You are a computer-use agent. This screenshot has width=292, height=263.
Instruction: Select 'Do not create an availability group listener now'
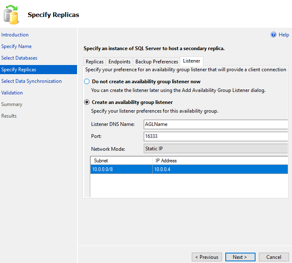coord(87,82)
